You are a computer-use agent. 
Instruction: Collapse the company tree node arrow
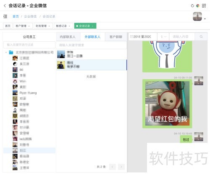click(6, 53)
